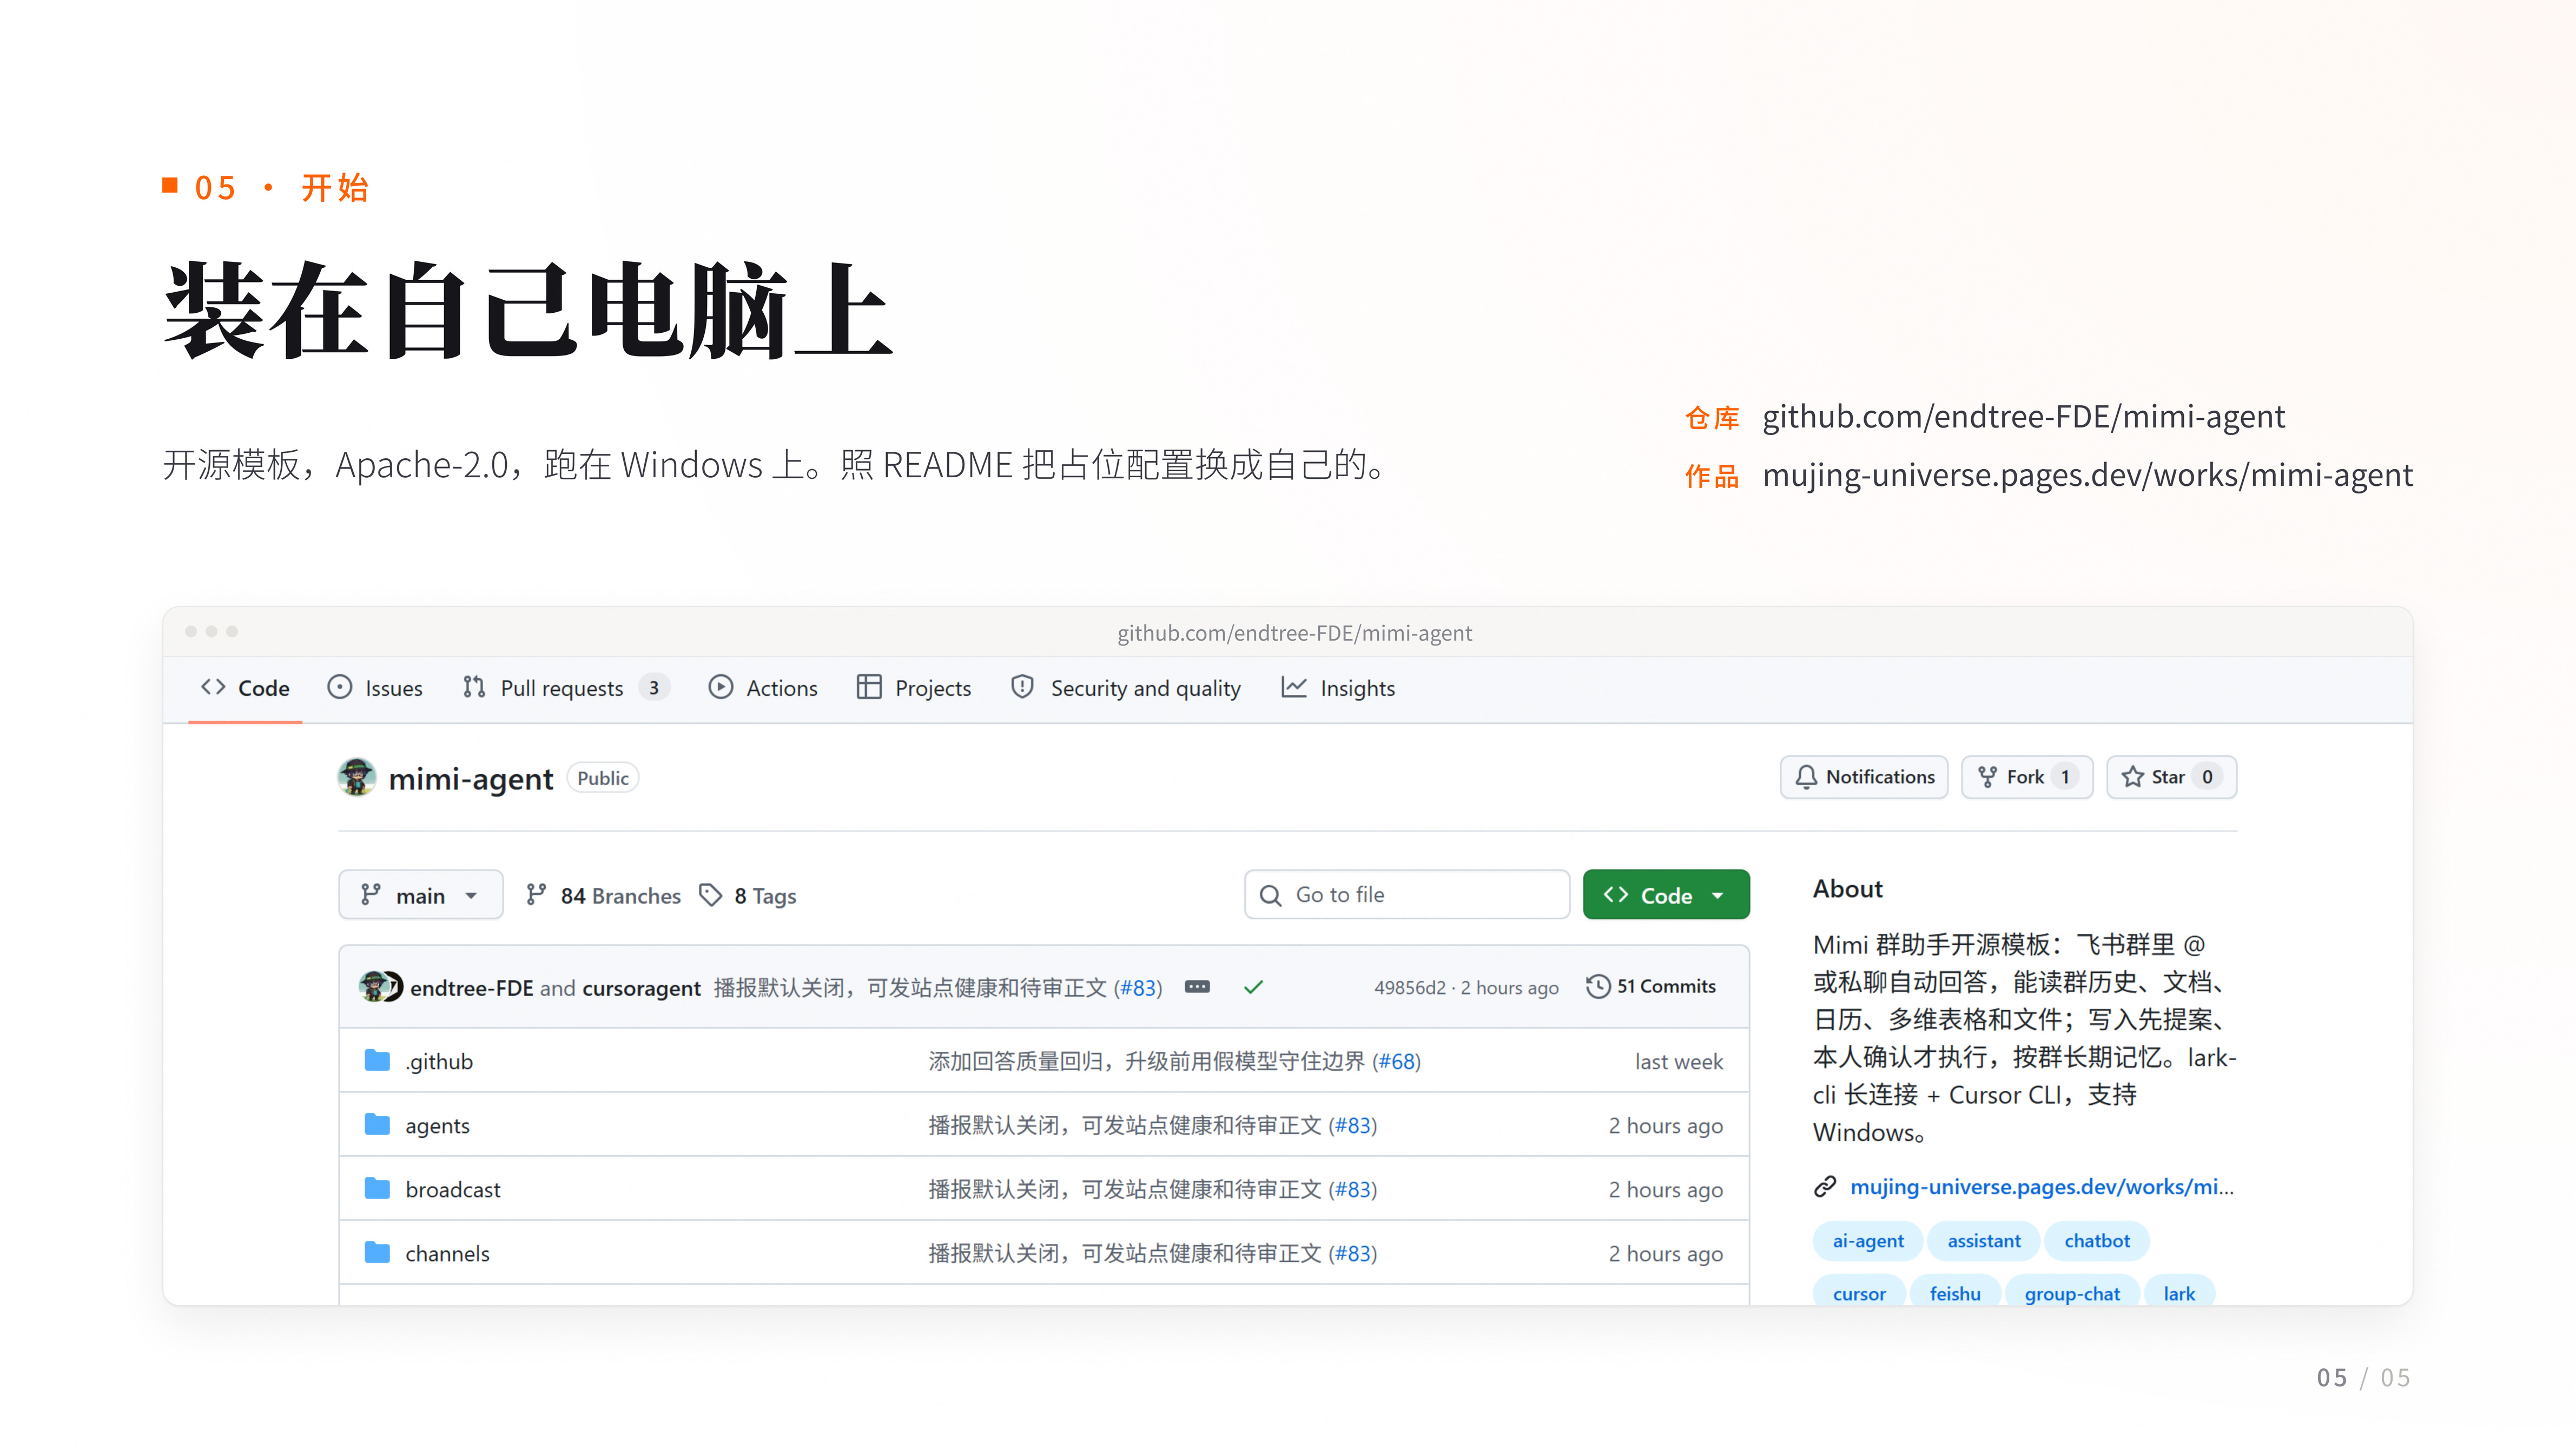Viewport: 2576px width, 1449px height.
Task: Open commit hash 49856d2
Action: (x=1409, y=988)
